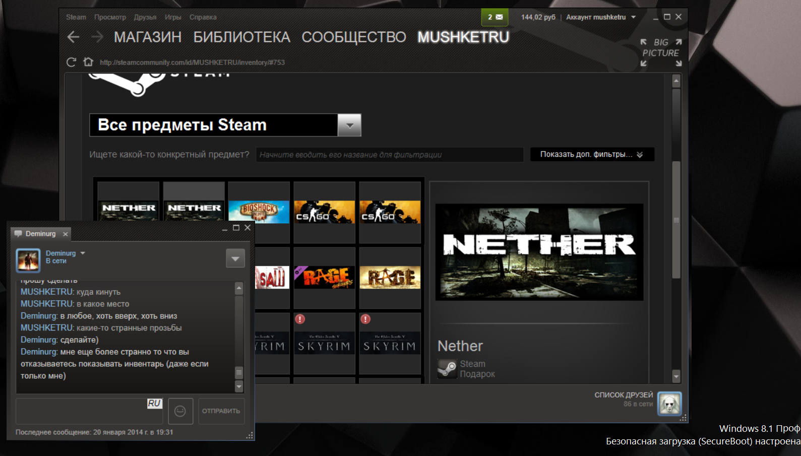The width and height of the screenshot is (801, 456).
Task: Switch to Big Picture mode
Action: click(x=661, y=52)
